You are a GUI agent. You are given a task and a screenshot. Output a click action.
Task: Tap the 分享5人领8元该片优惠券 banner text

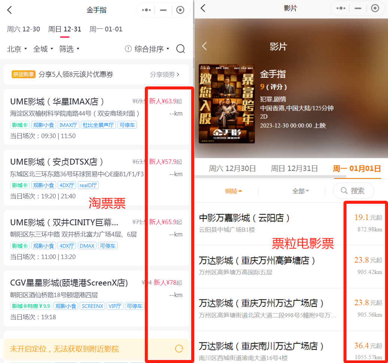point(76,74)
